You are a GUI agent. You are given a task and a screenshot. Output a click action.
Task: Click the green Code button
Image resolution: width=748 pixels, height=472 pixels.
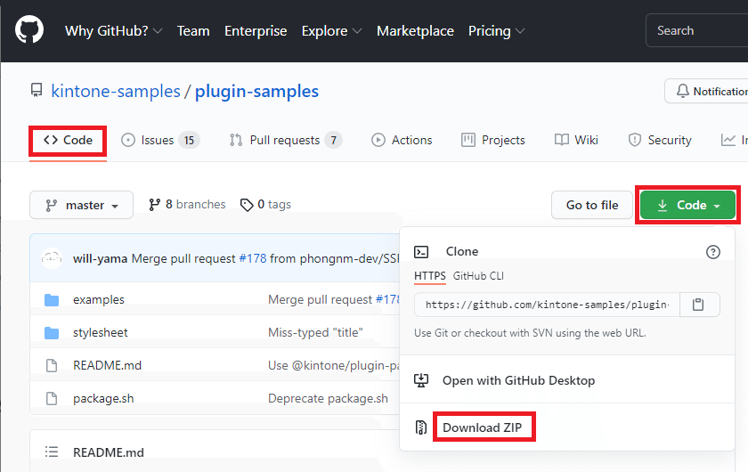687,205
